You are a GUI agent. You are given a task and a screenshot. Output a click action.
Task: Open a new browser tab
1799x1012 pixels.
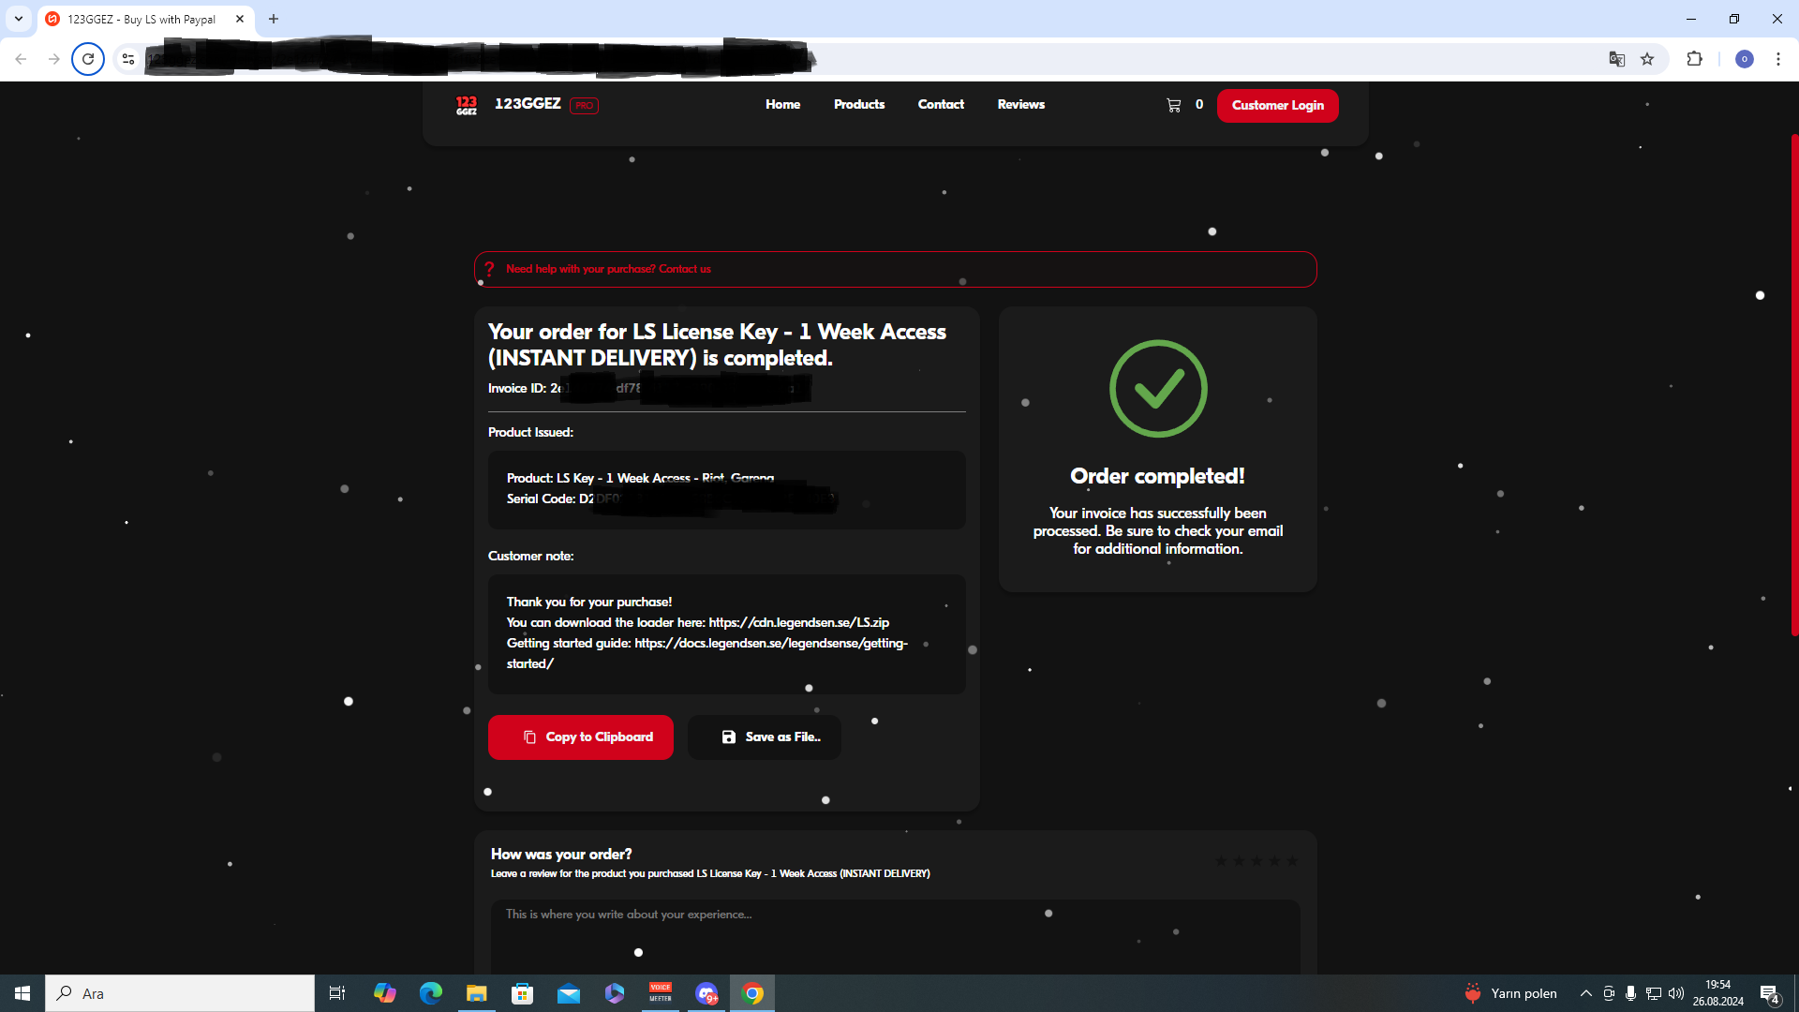pos(274,19)
